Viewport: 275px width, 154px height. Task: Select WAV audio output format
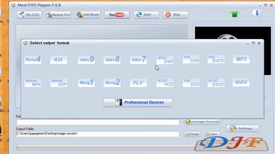(241, 82)
